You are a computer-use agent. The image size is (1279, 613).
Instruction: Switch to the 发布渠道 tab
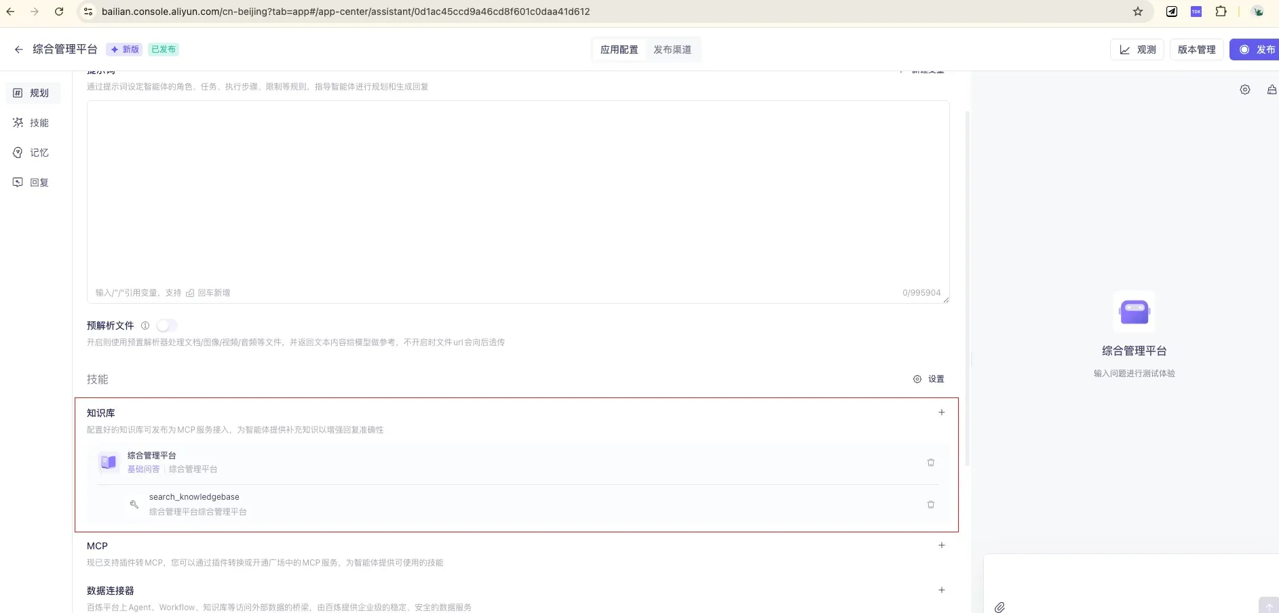tap(672, 50)
